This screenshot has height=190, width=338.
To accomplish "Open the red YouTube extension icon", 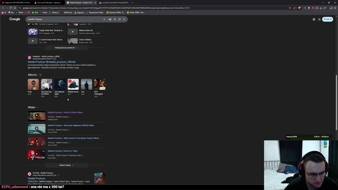I will click(x=313, y=8).
